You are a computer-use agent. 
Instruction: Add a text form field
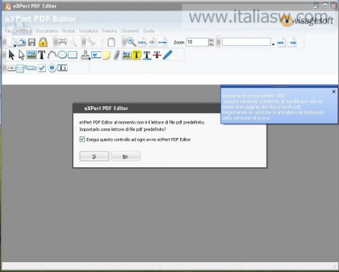(63, 68)
